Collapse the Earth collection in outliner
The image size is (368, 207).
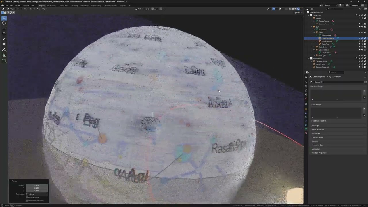coord(314,32)
